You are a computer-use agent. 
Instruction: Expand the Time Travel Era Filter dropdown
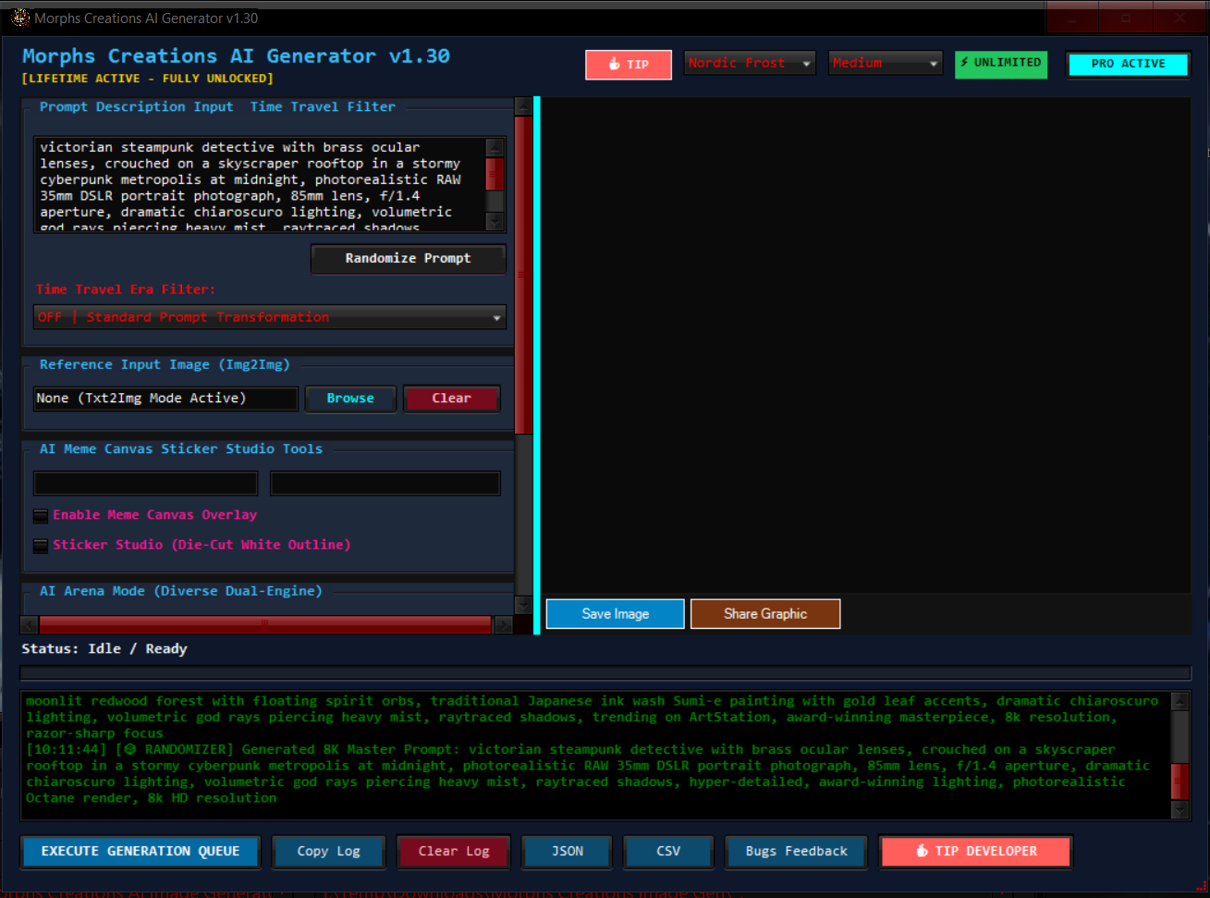point(270,317)
